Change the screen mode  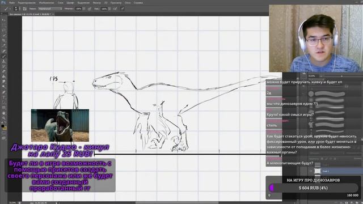click(3, 138)
